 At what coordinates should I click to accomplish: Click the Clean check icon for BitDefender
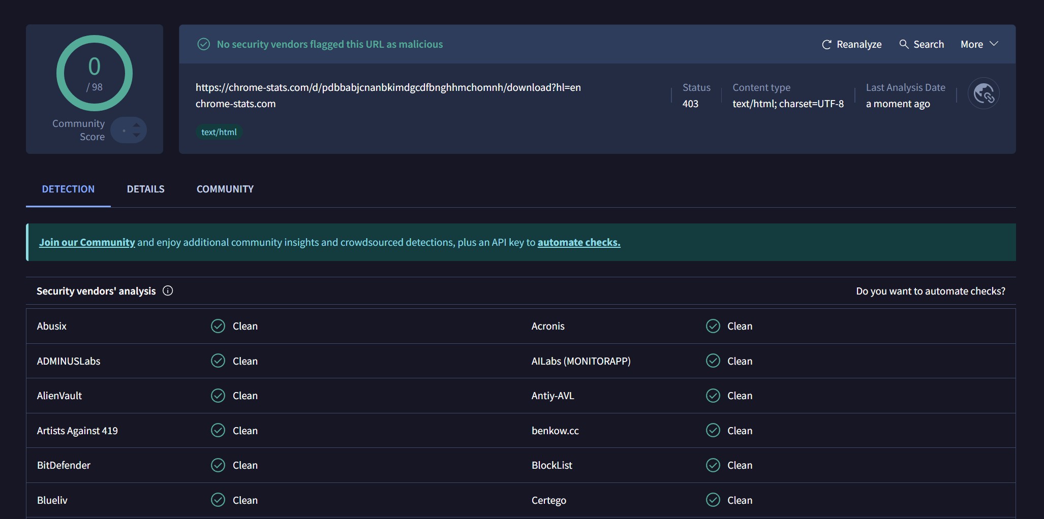coord(218,465)
